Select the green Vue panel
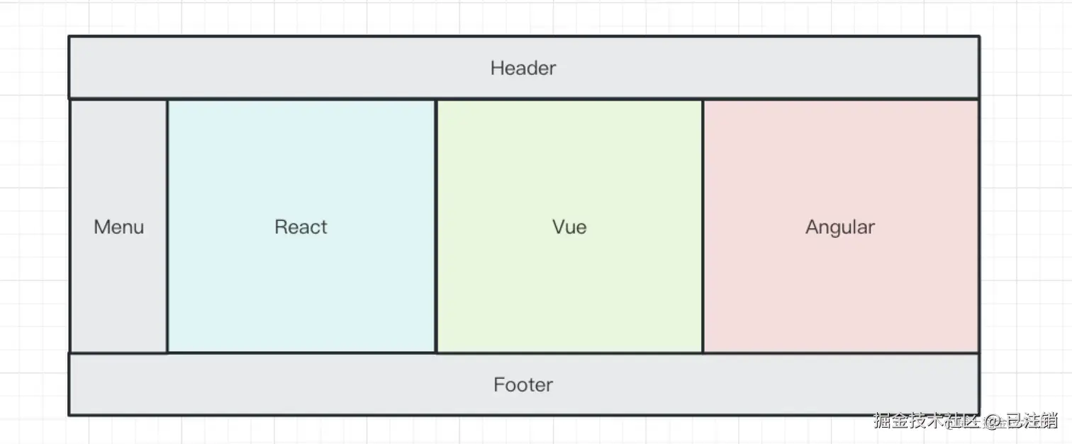 pyautogui.click(x=569, y=226)
